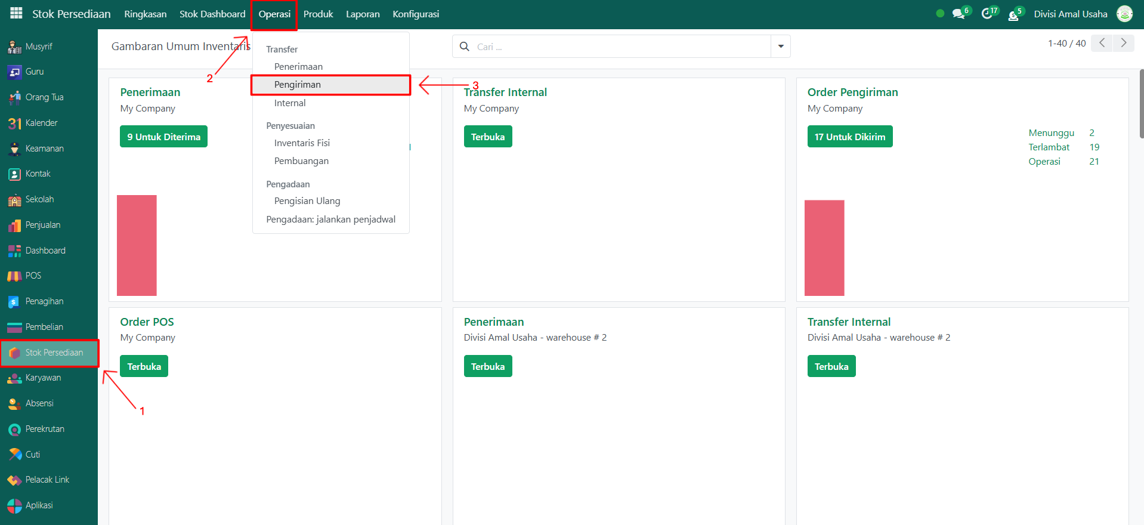The image size is (1144, 525).
Task: Open the POS app icon
Action: (x=14, y=276)
